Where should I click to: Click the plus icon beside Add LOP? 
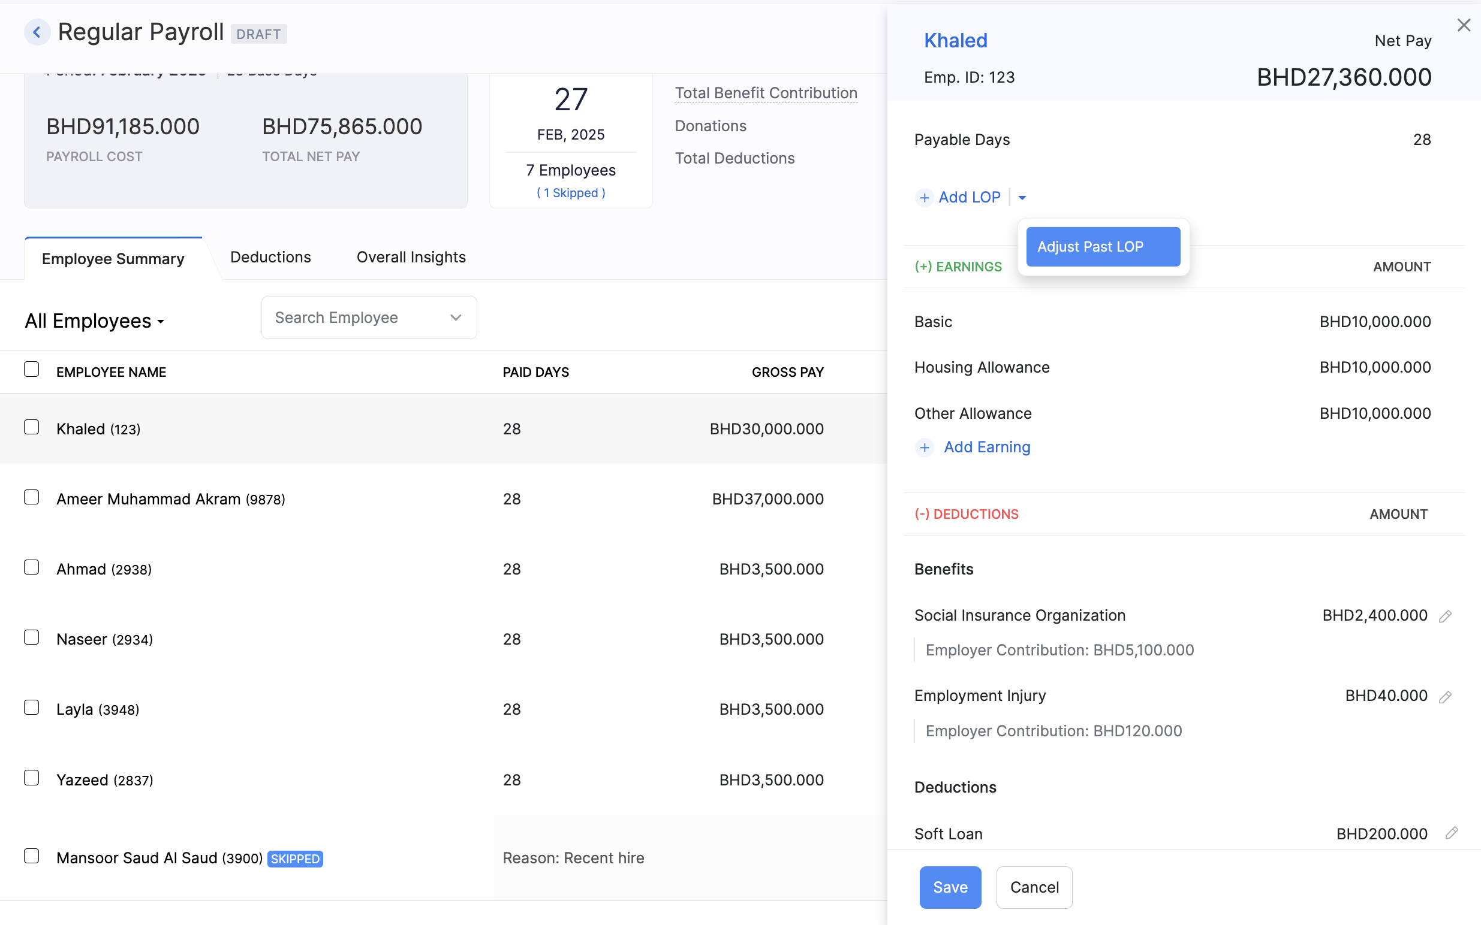tap(925, 197)
